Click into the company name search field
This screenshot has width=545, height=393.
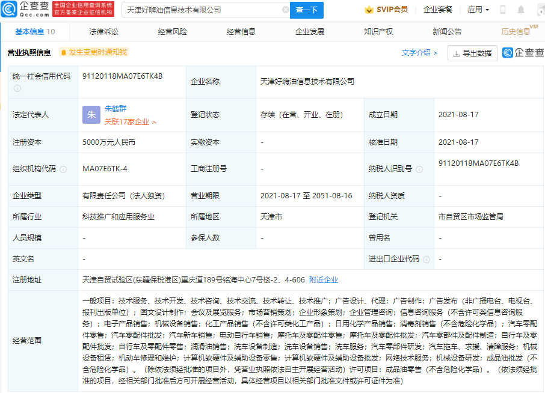point(202,10)
